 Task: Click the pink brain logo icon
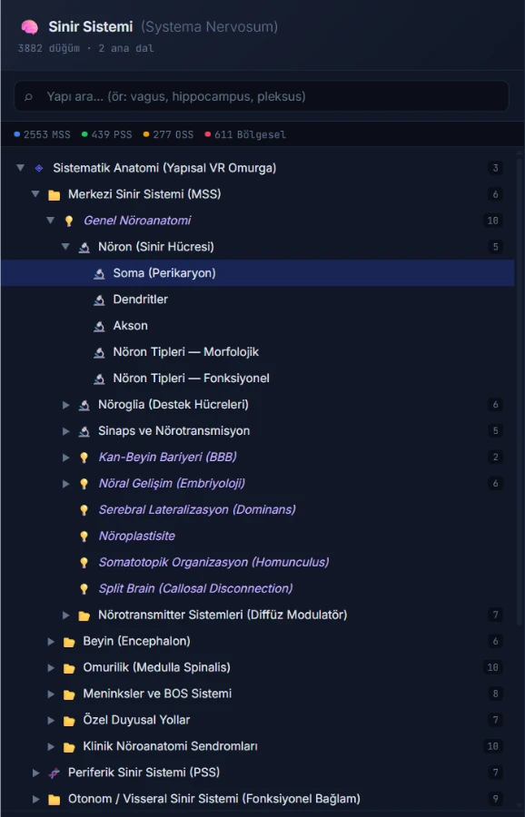point(29,27)
